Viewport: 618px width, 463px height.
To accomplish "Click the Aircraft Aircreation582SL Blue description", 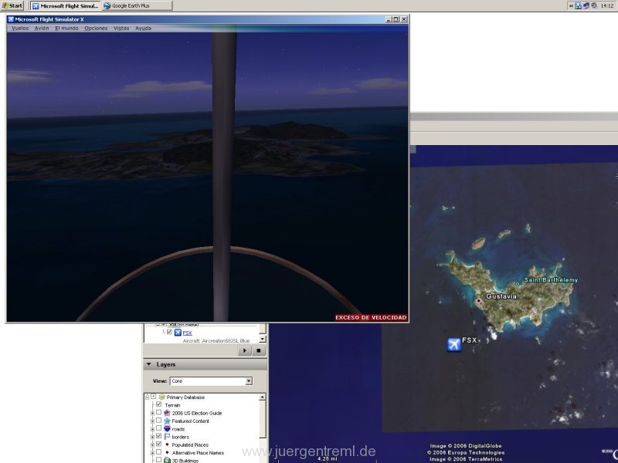I will click(216, 340).
